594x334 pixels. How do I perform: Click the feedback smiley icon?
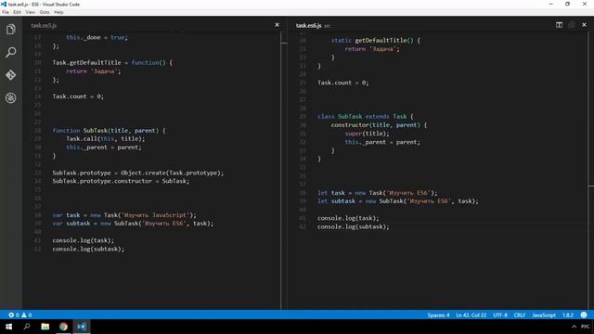(x=584, y=315)
